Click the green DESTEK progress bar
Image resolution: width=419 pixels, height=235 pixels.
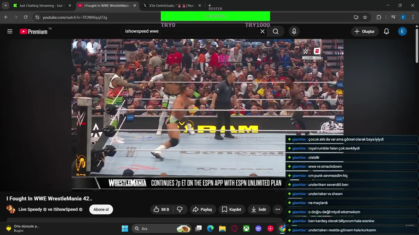215,16
